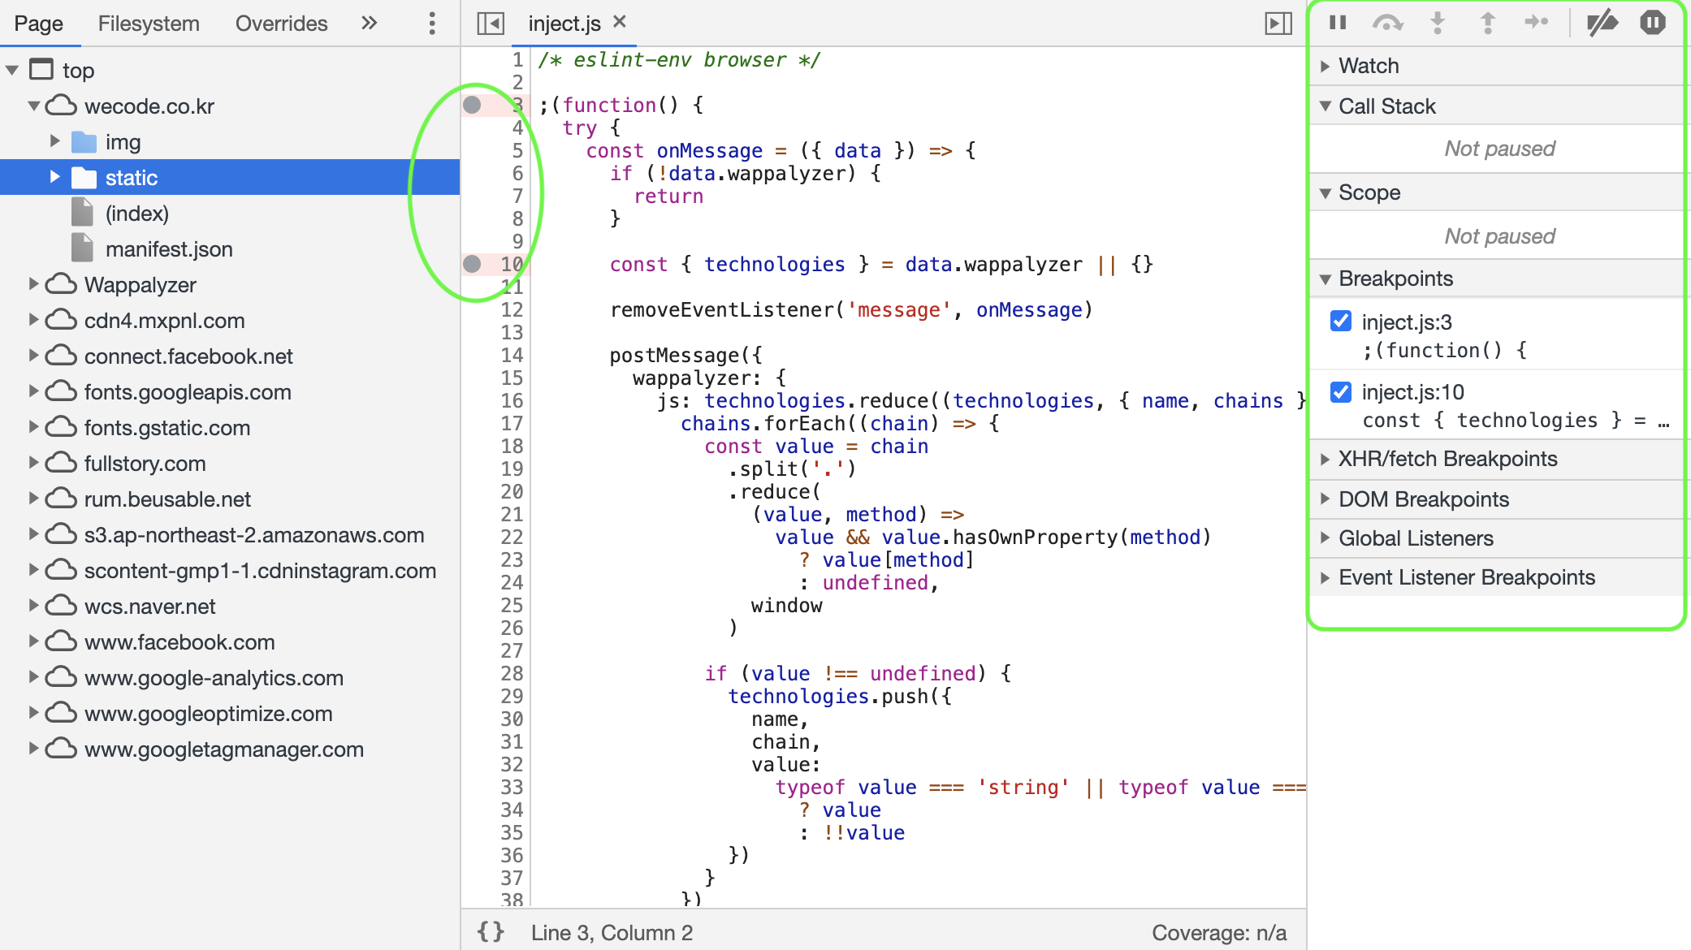Expand the static folder
This screenshot has height=950, width=1691.
coord(54,177)
